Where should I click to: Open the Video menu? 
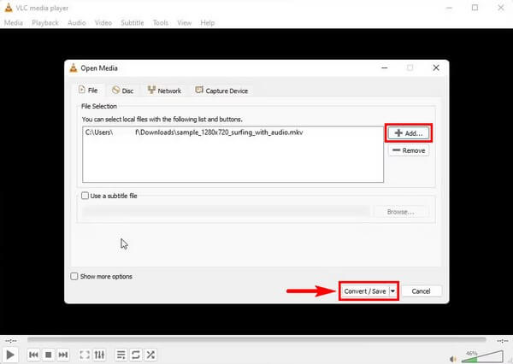point(103,22)
